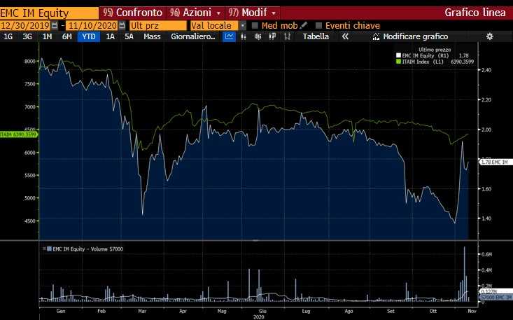This screenshot has width=513, height=320.
Task: Open chart settings gear
Action: point(489,36)
